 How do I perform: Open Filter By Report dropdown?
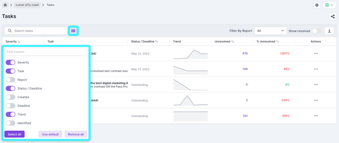tap(270, 31)
